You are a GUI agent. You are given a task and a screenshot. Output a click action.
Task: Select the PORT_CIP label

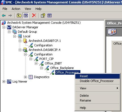[46, 59]
